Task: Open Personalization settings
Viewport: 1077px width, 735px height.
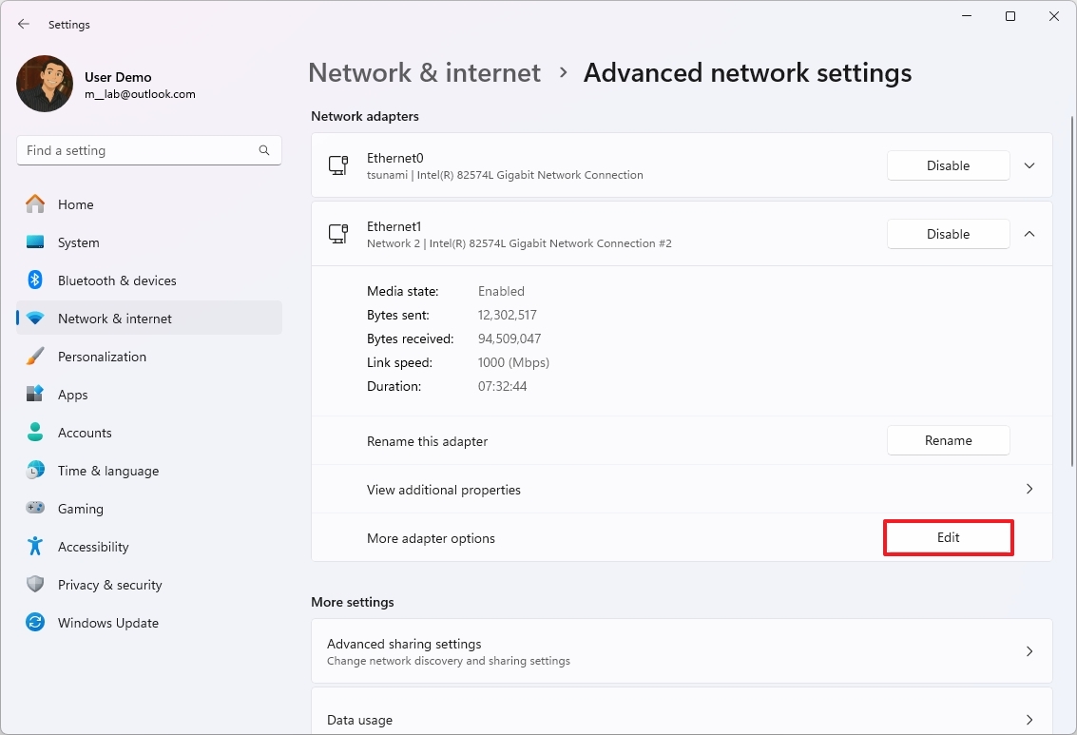Action: pos(103,357)
